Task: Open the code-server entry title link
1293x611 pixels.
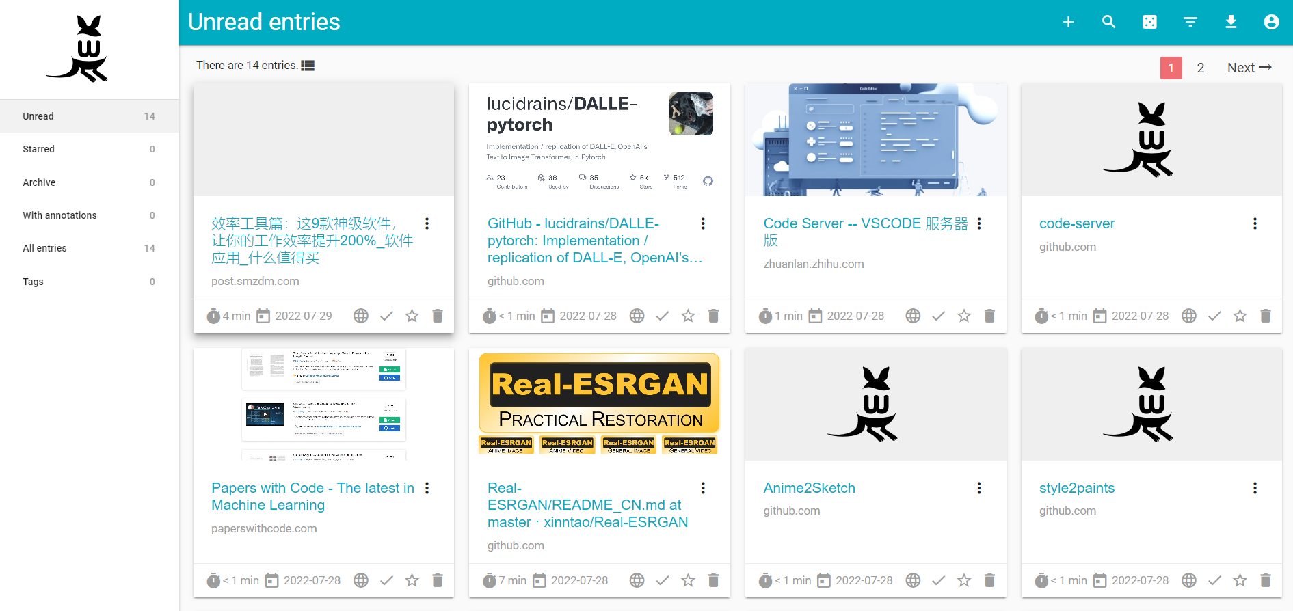Action: pyautogui.click(x=1077, y=223)
